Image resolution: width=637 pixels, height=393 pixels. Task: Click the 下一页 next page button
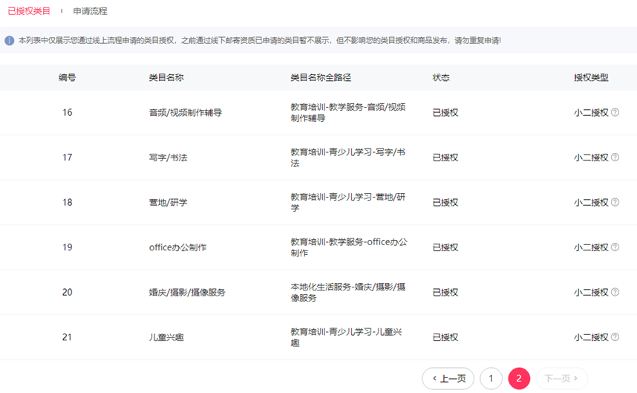(x=561, y=379)
